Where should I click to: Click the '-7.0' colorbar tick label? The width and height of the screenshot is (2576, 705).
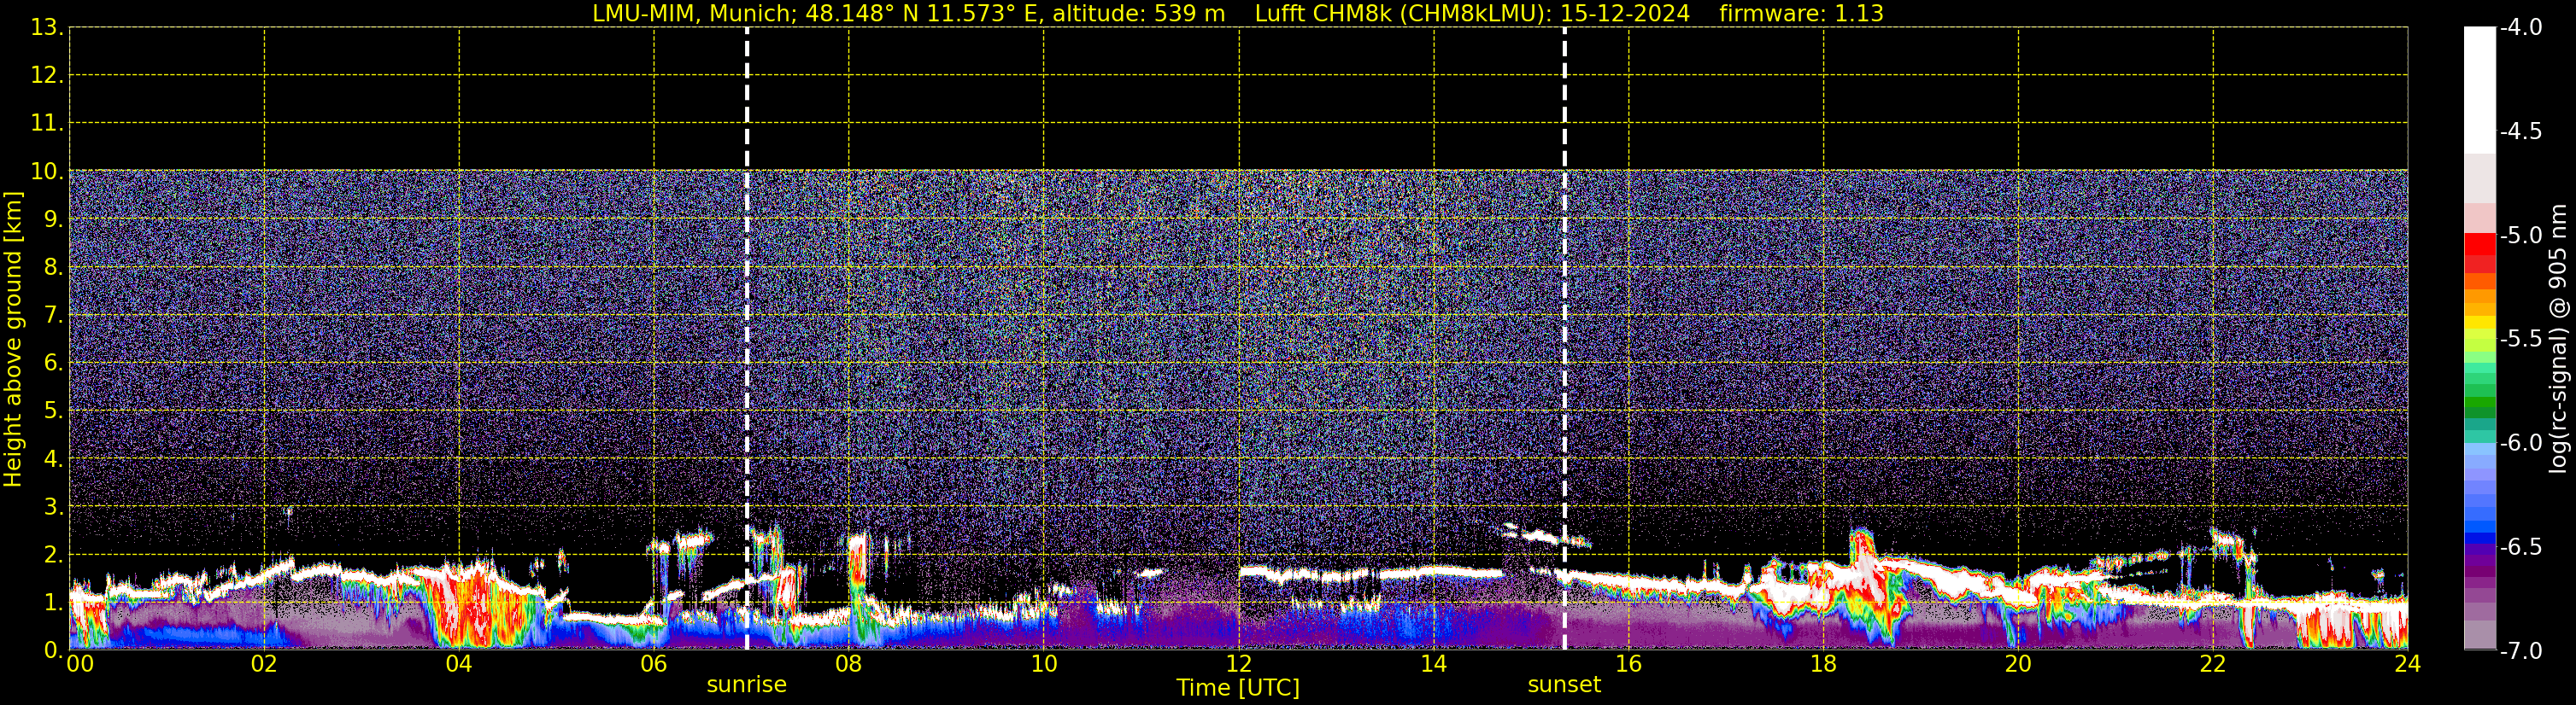[x=2521, y=651]
